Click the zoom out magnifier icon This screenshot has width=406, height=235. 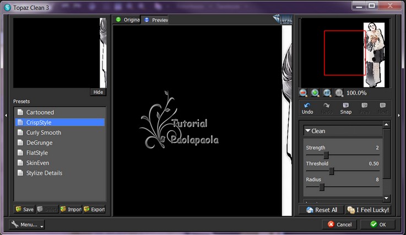[x=303, y=93]
